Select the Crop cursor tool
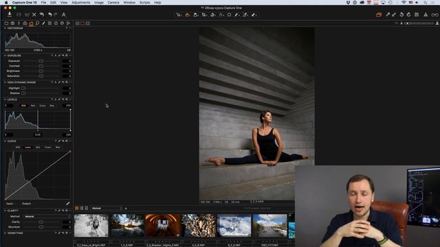Screen dimensions: 440x247 tap(204, 14)
